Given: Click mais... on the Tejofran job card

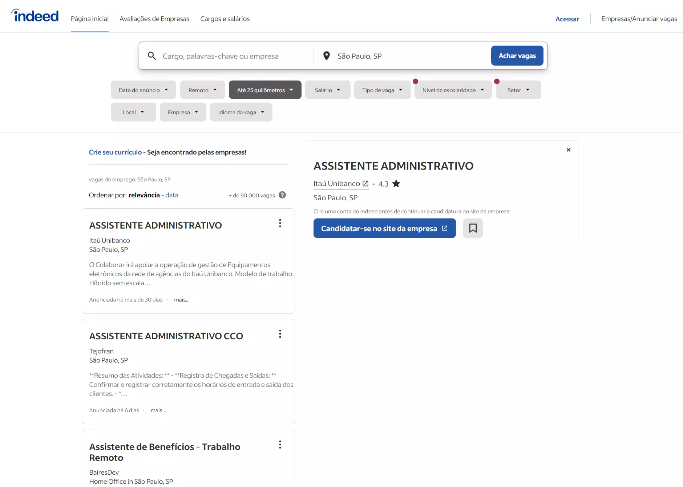Looking at the screenshot, I should coord(158,410).
